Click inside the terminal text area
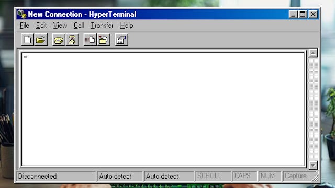 click(163, 109)
